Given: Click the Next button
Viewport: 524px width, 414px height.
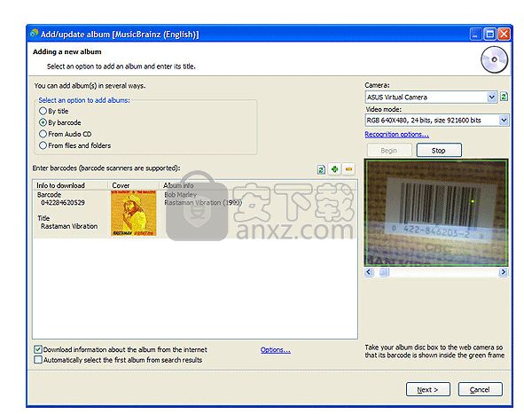Looking at the screenshot, I should point(427,389).
